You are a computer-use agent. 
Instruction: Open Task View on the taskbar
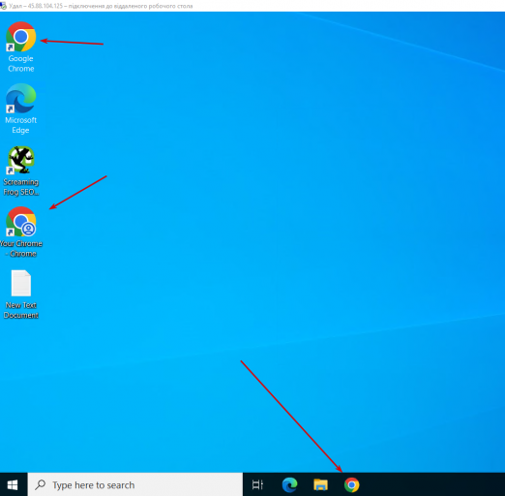tap(257, 484)
